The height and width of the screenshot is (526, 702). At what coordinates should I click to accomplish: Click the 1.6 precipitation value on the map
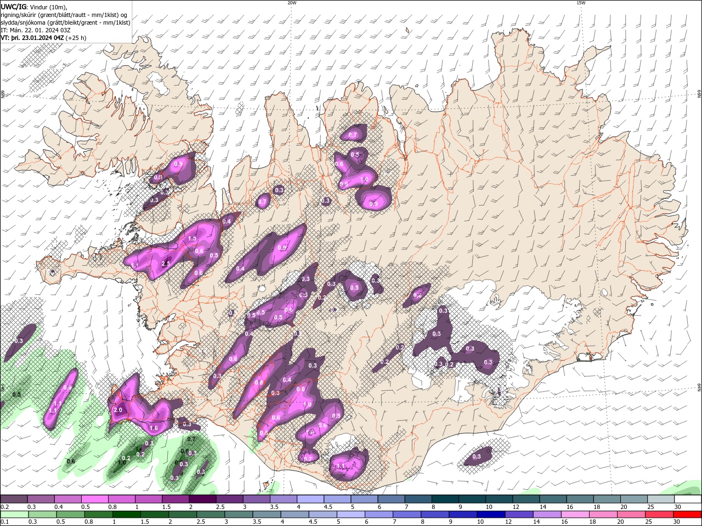154,428
